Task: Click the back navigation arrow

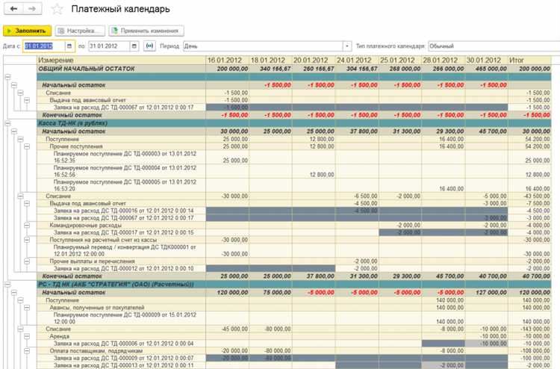Action: tap(13, 10)
